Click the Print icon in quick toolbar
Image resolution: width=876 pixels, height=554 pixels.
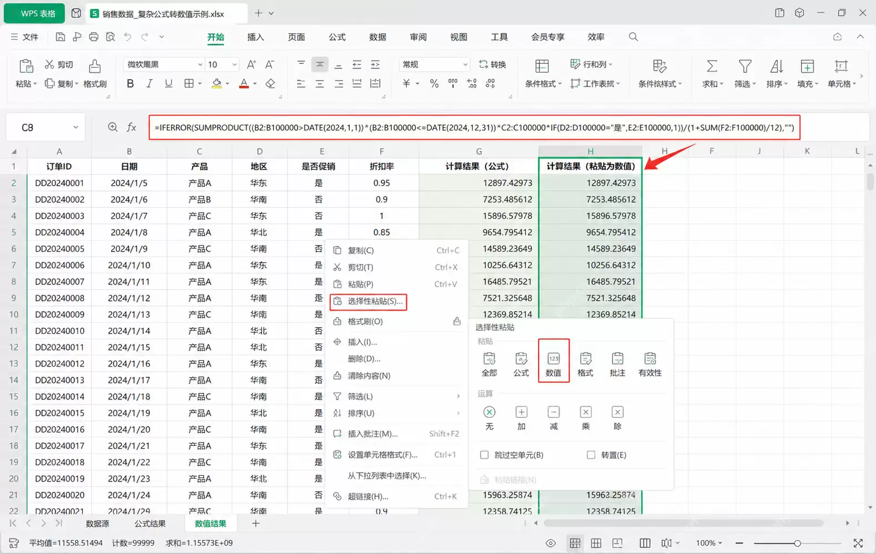click(x=93, y=37)
